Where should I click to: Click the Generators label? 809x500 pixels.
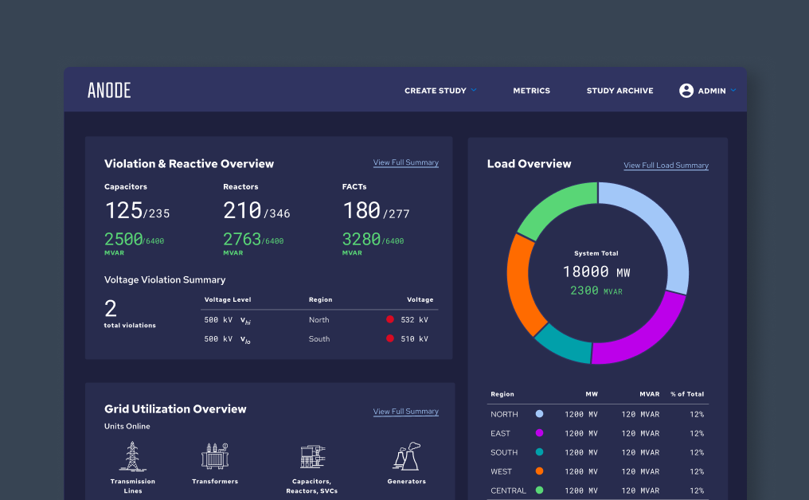[x=407, y=482]
